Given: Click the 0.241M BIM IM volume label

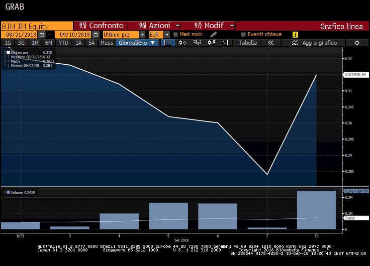Looking at the screenshot, I should [x=356, y=191].
